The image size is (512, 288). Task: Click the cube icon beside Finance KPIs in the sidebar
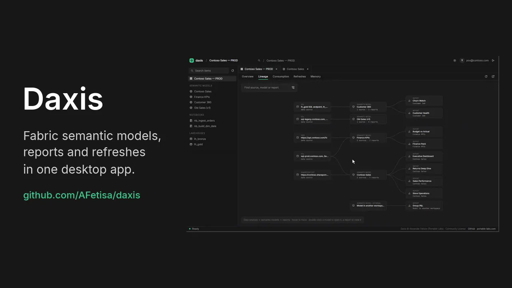[191, 97]
